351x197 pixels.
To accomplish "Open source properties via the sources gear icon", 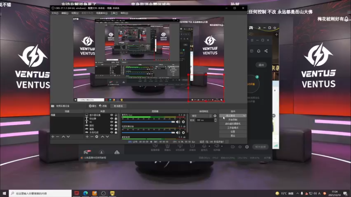I will pyautogui.click(x=97, y=137).
